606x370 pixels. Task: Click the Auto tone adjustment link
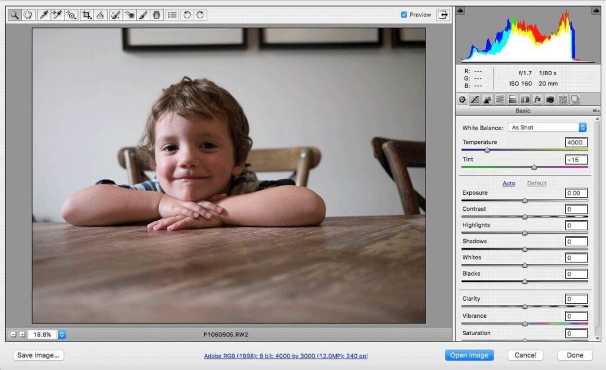coord(509,184)
